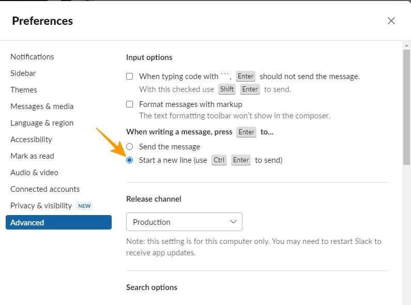Click the Shift key badge
The width and height of the screenshot is (411, 305).
227,89
